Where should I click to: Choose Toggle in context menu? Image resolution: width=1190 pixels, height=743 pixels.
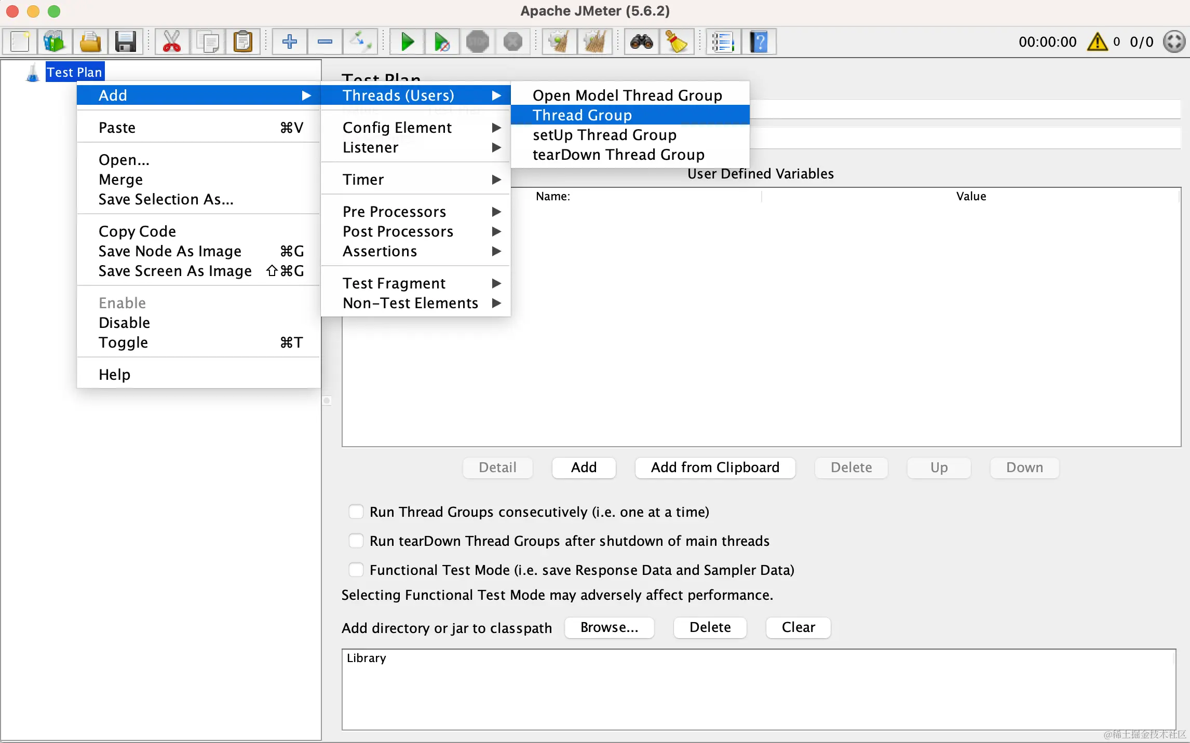198,342
